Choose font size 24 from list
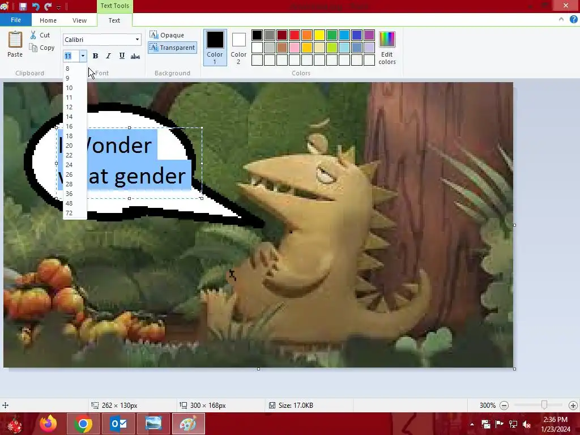Viewport: 580px width, 435px height. pos(75,165)
